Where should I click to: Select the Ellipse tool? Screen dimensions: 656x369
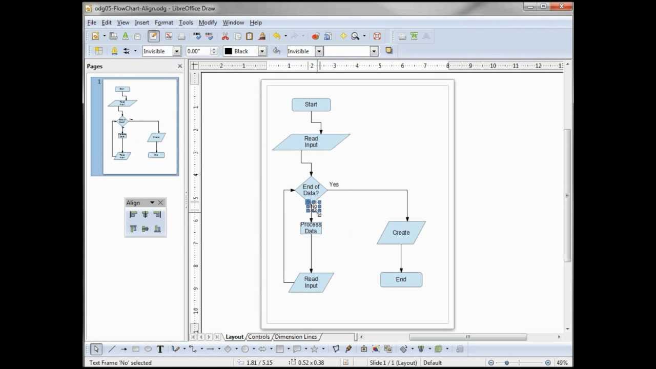click(x=148, y=349)
